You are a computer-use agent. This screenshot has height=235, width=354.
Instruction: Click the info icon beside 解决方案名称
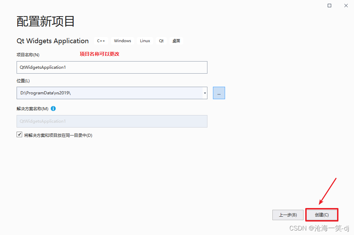point(53,109)
